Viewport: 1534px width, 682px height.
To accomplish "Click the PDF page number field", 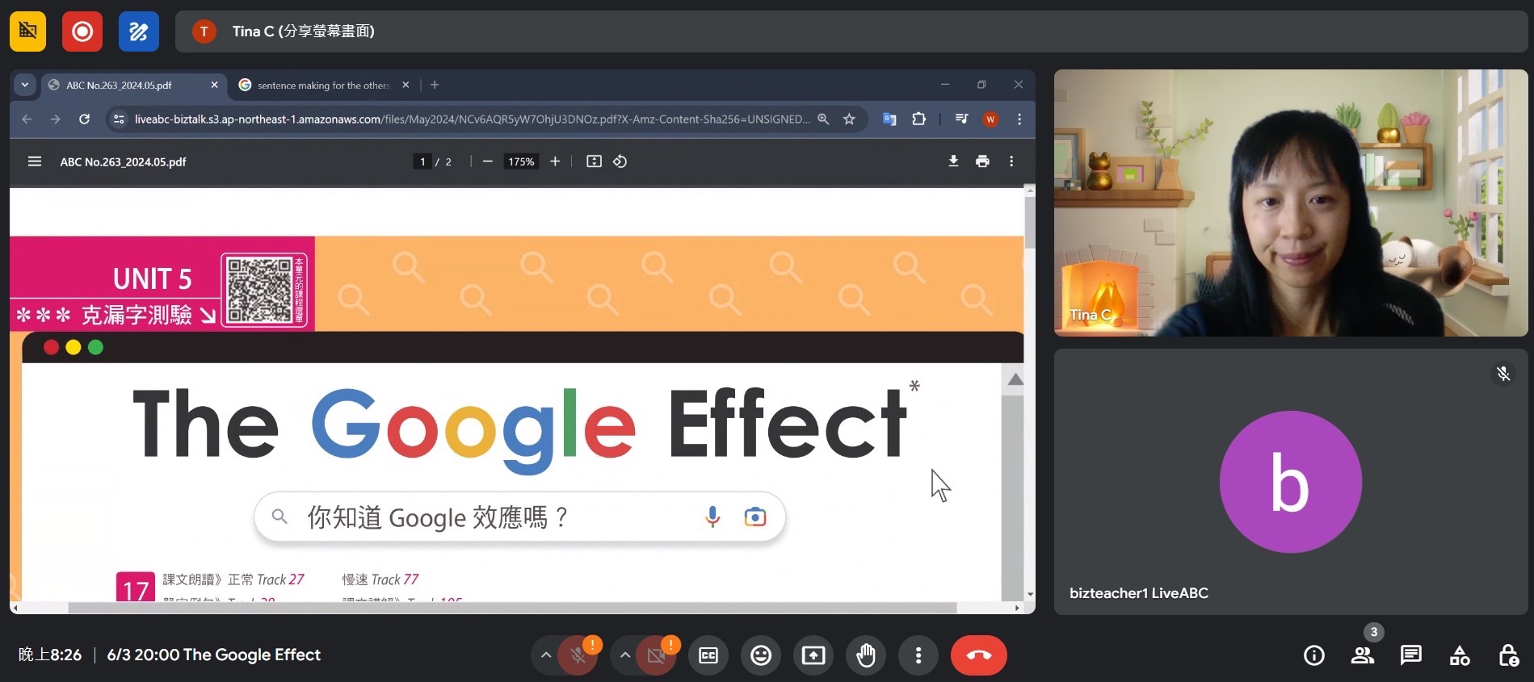I will [x=422, y=161].
